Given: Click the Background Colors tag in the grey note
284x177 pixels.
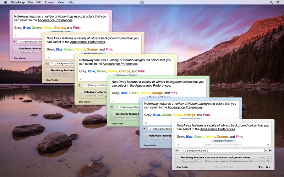Looking at the screenshot, I should [x=223, y=141].
